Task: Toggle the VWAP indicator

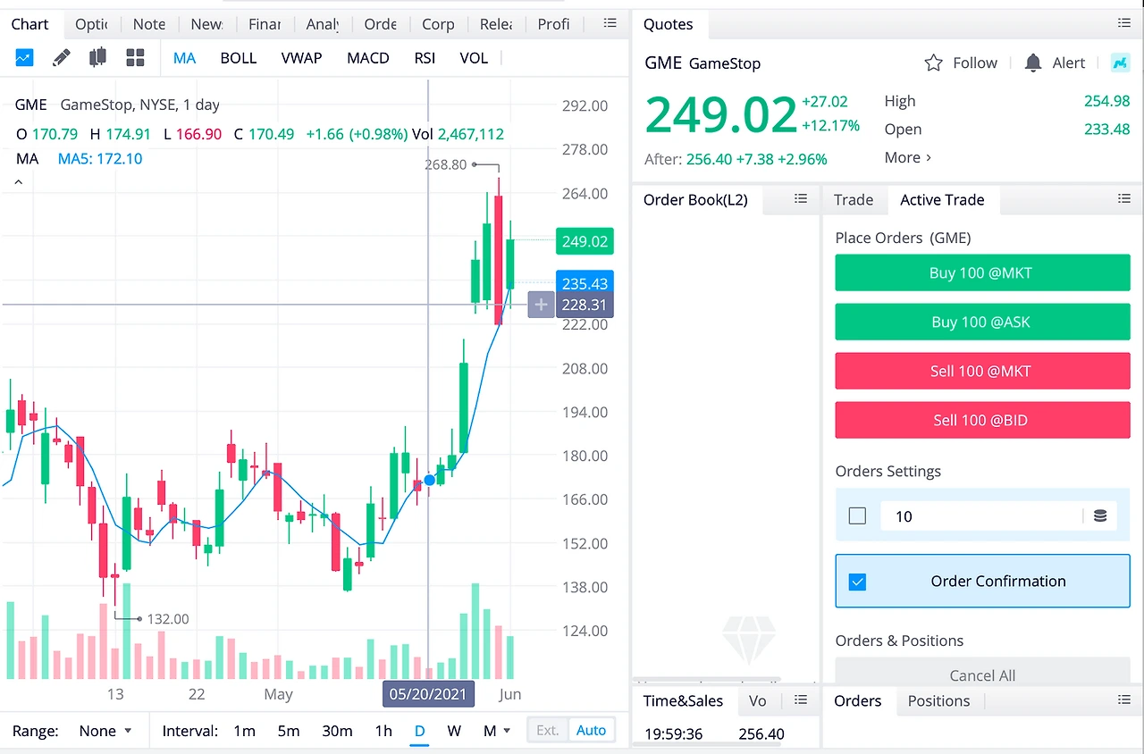Action: (301, 58)
